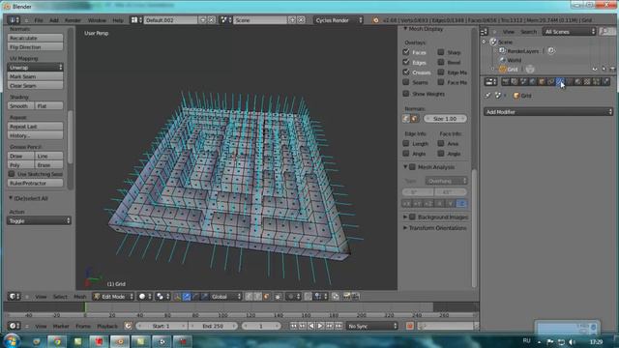The width and height of the screenshot is (619, 348).
Task: Open the Render properties tab icon
Action: [506, 81]
